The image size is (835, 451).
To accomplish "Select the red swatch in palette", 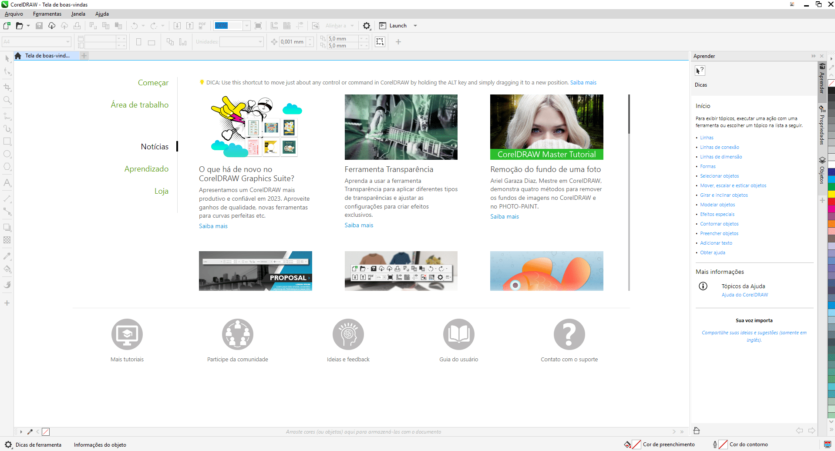I will (x=831, y=202).
